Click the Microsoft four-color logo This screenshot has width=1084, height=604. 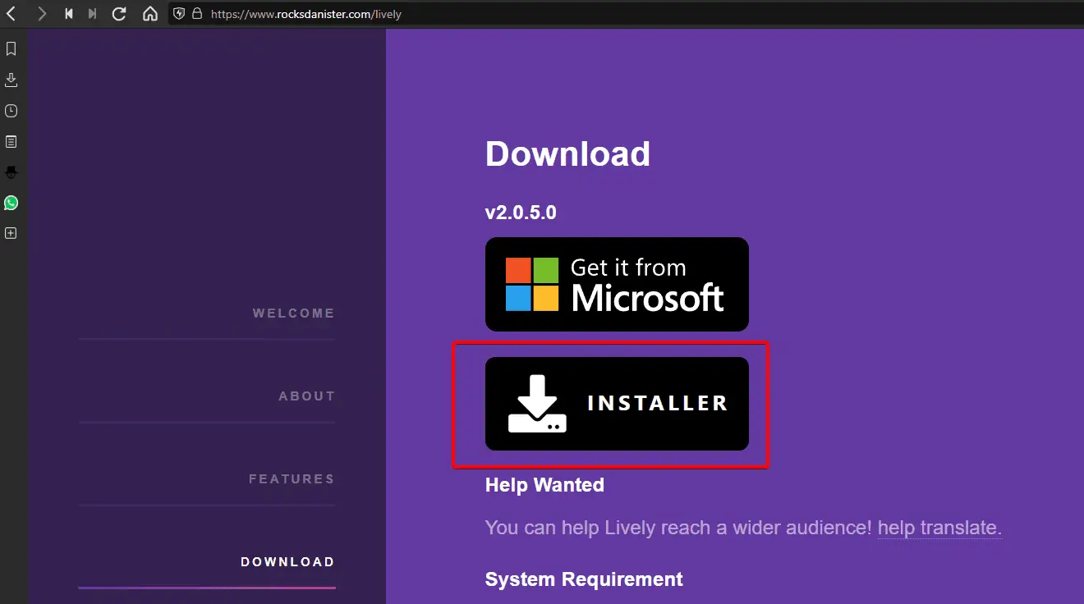coord(532,284)
